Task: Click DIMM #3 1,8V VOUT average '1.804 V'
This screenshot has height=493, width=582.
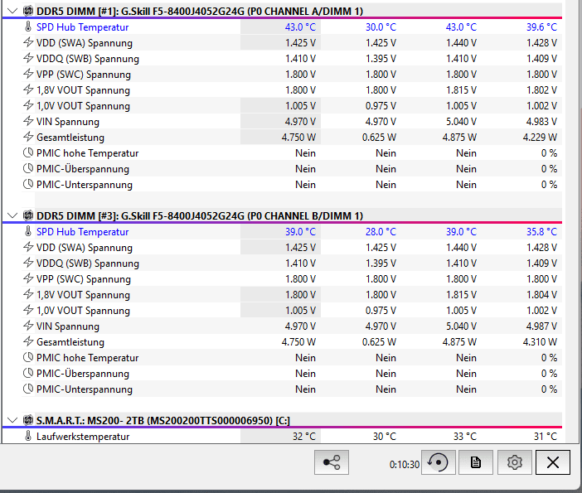Action: point(541,295)
